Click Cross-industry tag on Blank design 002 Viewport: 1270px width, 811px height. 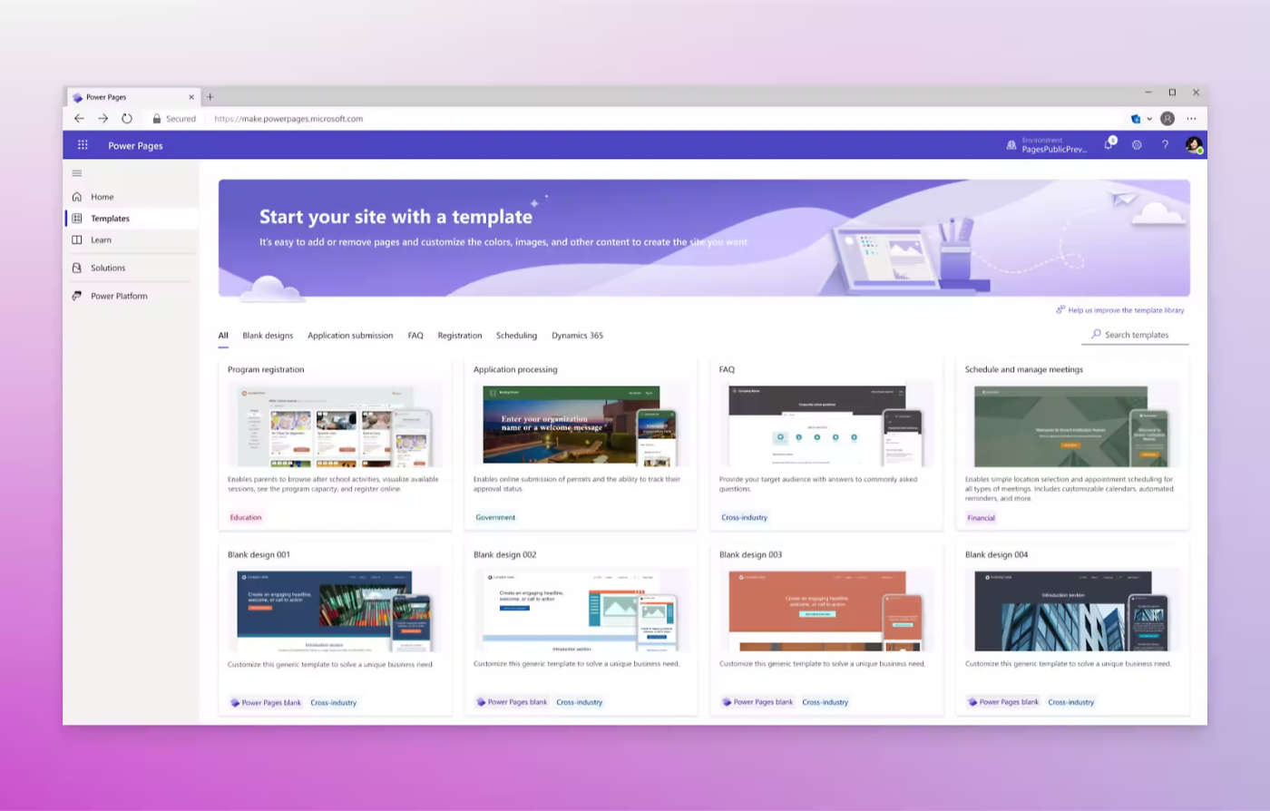click(580, 702)
